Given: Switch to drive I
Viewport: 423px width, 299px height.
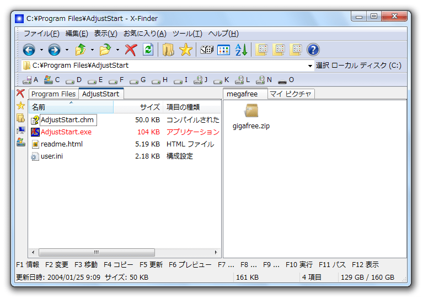Looking at the screenshot, I should 180,80.
